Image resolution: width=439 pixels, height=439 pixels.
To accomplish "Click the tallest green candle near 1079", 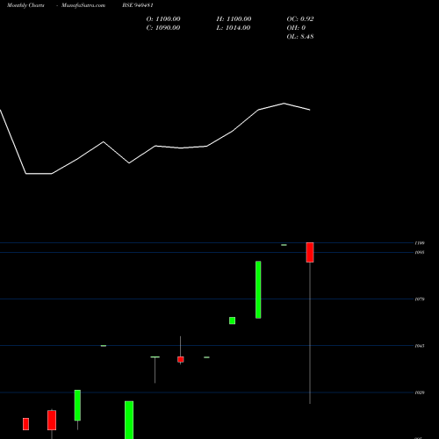I will coord(258,290).
